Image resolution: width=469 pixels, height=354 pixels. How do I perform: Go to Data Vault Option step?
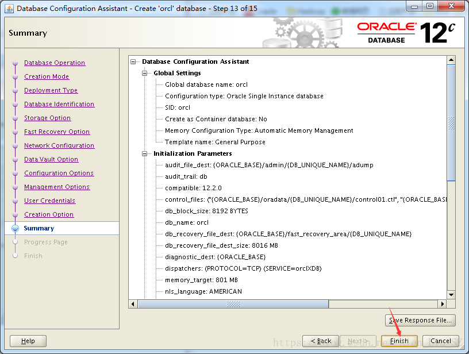coord(51,159)
